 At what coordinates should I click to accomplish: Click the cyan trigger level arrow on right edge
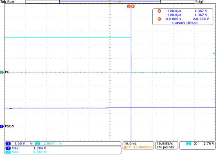[x=214, y=53]
